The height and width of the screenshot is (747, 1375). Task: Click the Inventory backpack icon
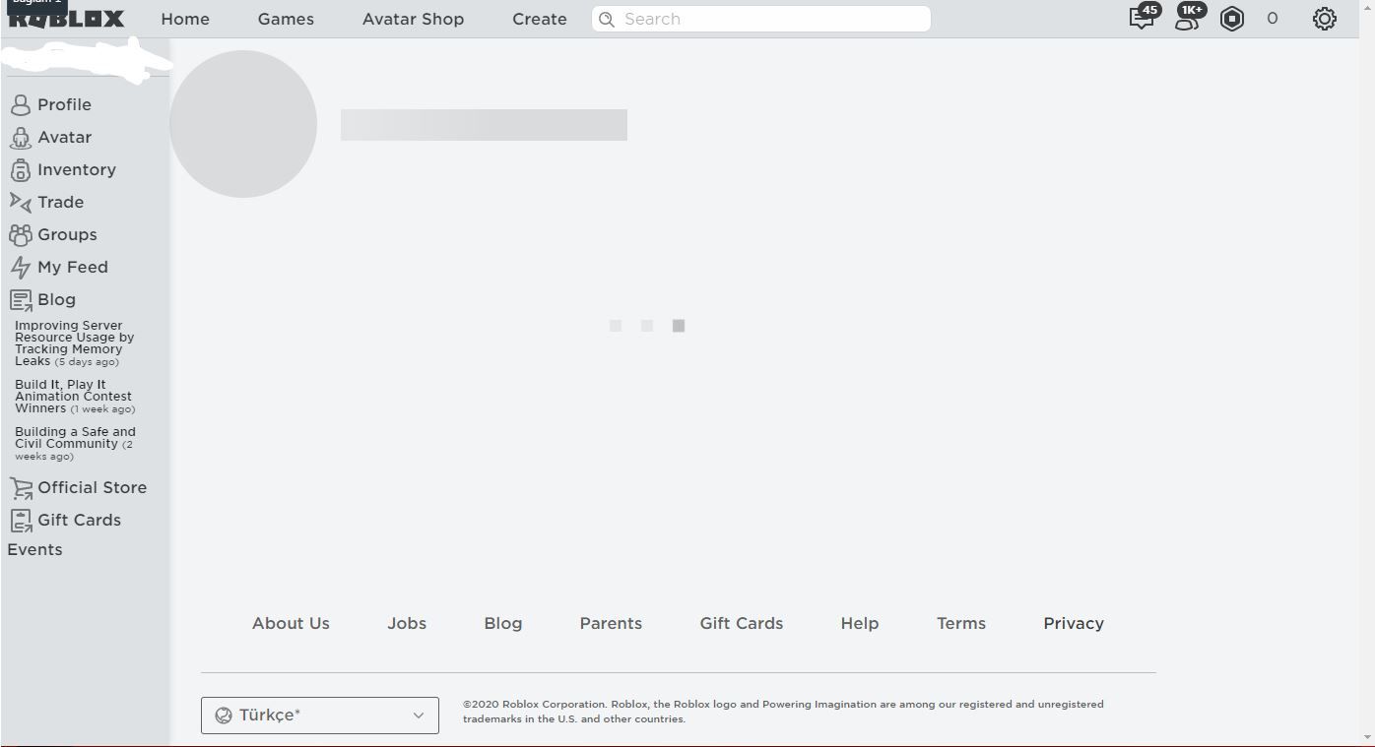point(20,170)
